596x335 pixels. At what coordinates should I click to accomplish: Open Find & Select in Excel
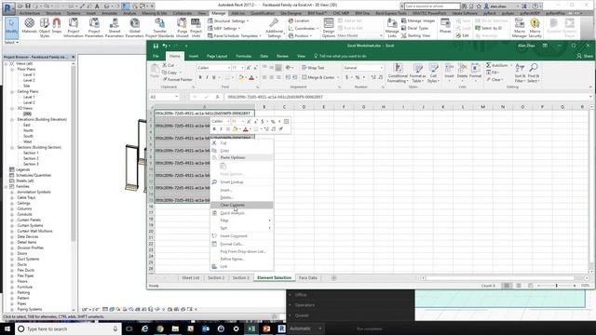tap(533, 73)
